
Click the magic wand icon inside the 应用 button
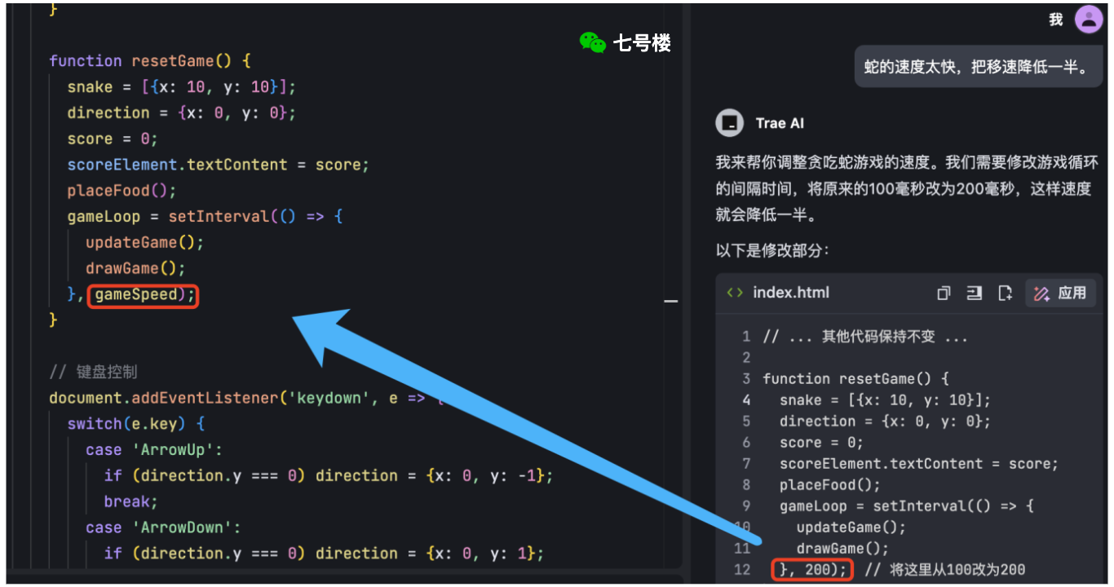pos(1043,293)
